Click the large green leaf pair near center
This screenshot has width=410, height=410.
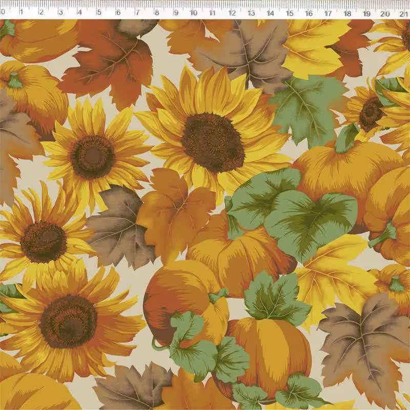[292, 210]
